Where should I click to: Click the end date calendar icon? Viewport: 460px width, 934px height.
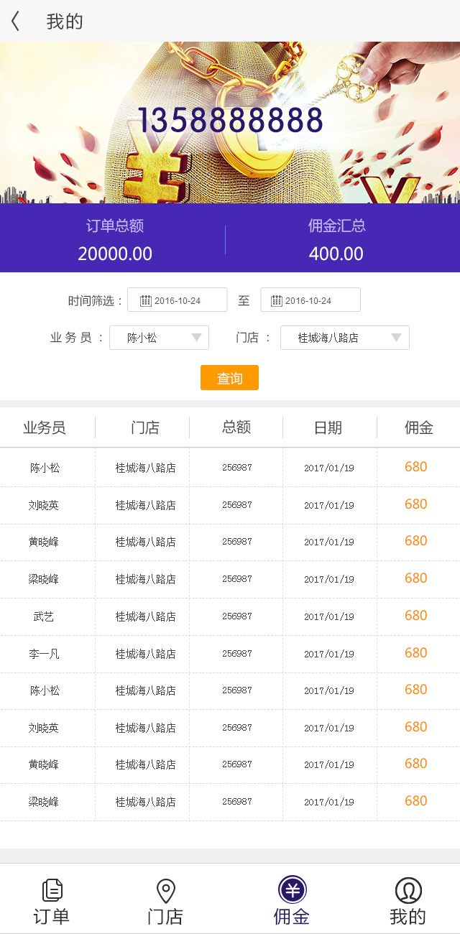[276, 300]
